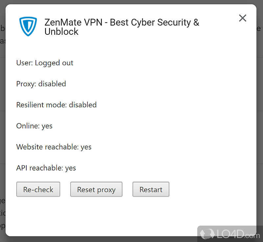Screen dimensions: 263x242
Task: Select the word Unblock in the title
Action: (61, 32)
